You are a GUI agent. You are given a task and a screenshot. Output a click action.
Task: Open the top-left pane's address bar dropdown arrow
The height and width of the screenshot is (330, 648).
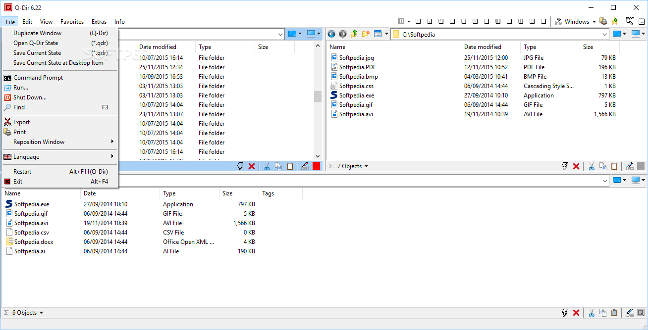(x=280, y=34)
